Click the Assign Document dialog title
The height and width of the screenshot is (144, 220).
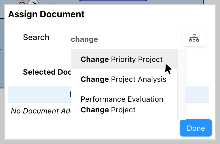click(46, 14)
